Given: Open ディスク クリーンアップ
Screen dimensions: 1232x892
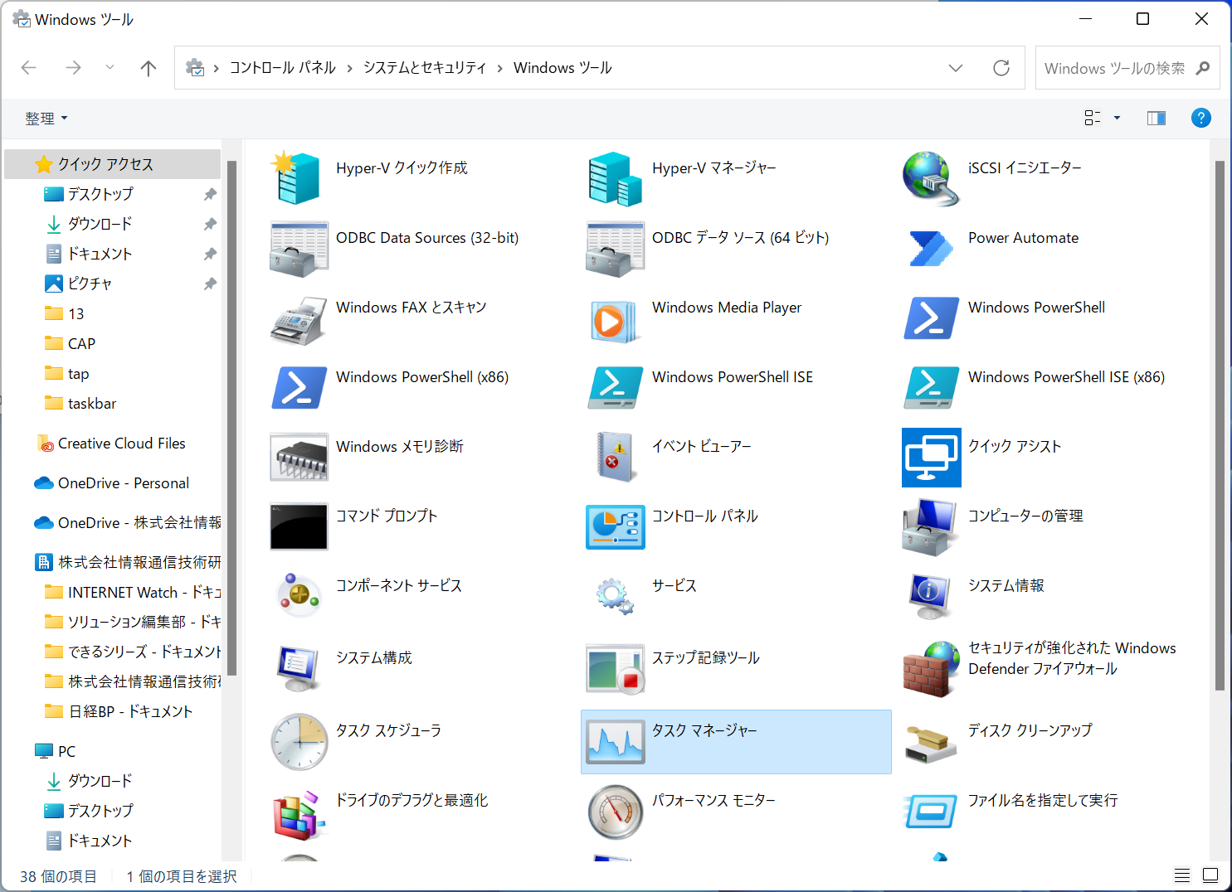Looking at the screenshot, I should coord(1030,730).
